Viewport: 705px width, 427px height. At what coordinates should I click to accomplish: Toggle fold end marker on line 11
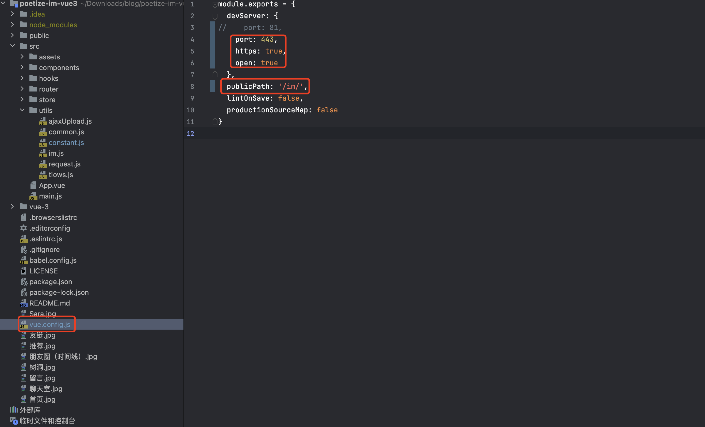[215, 122]
